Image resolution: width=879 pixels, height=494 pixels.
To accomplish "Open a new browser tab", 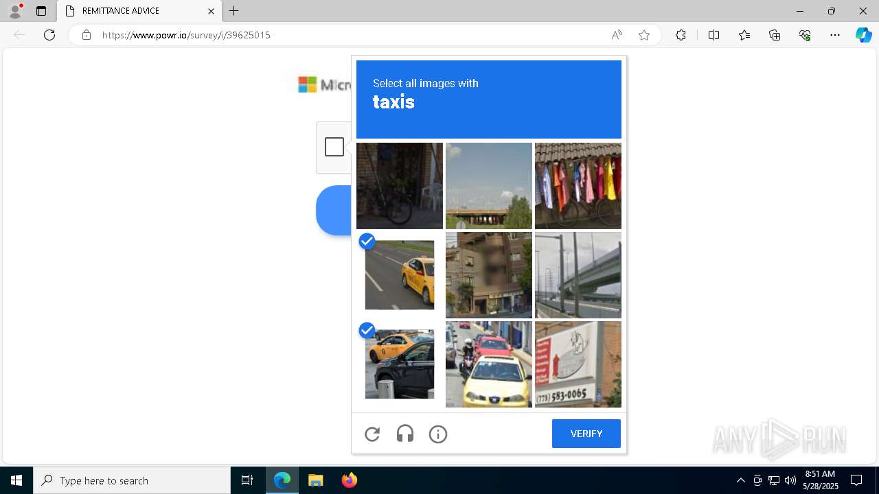I will click(234, 11).
